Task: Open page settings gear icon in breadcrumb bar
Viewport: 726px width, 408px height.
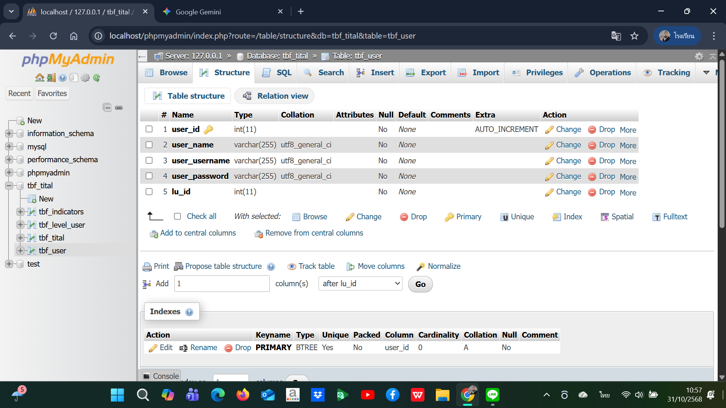Action: (699, 56)
